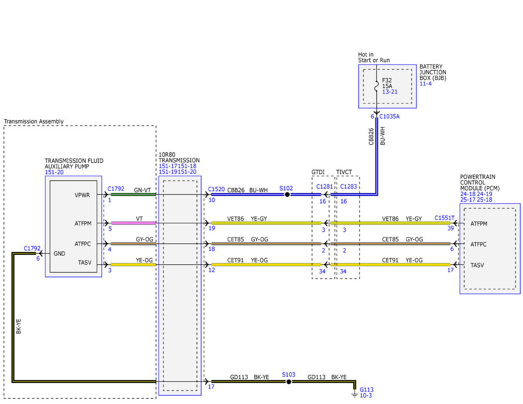Click the TIVCT label
The height and width of the screenshot is (404, 523).
coord(344,172)
